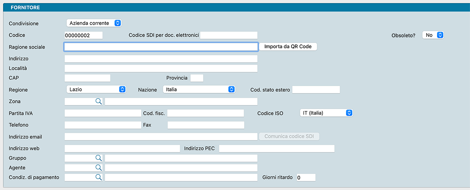Select the Indirizzo PEC input field
This screenshot has width=470, height=190.
pos(276,149)
